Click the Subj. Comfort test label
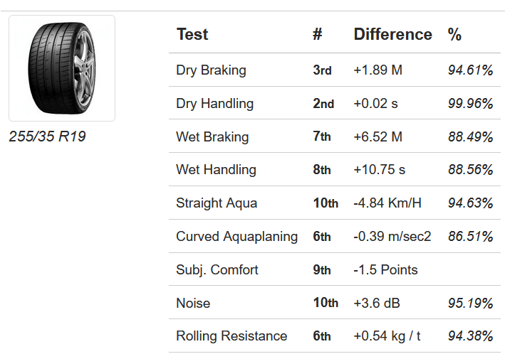 (x=217, y=270)
